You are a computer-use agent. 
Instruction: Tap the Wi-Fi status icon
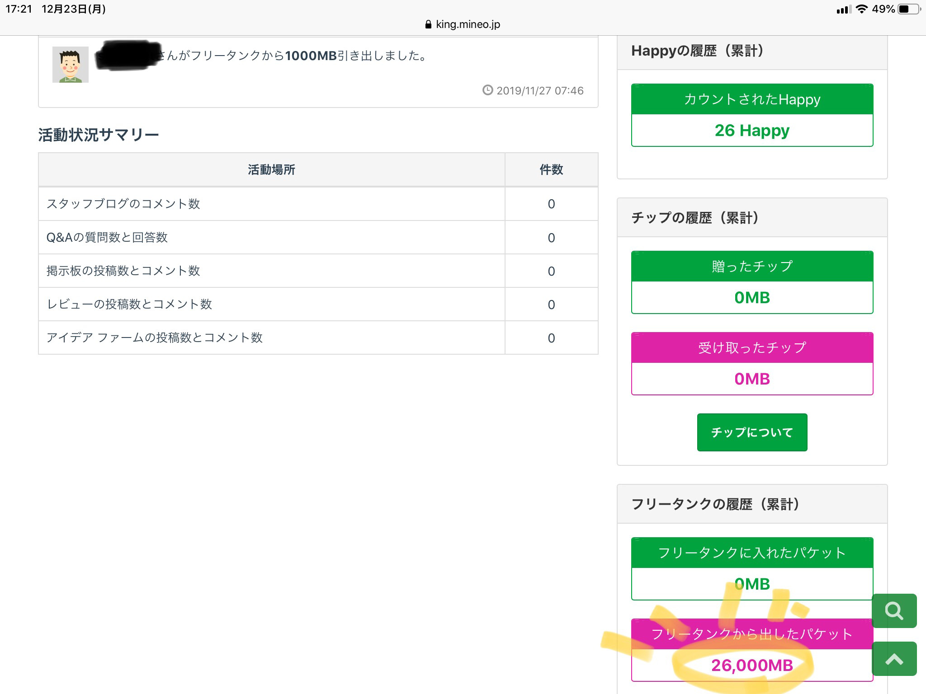click(862, 9)
